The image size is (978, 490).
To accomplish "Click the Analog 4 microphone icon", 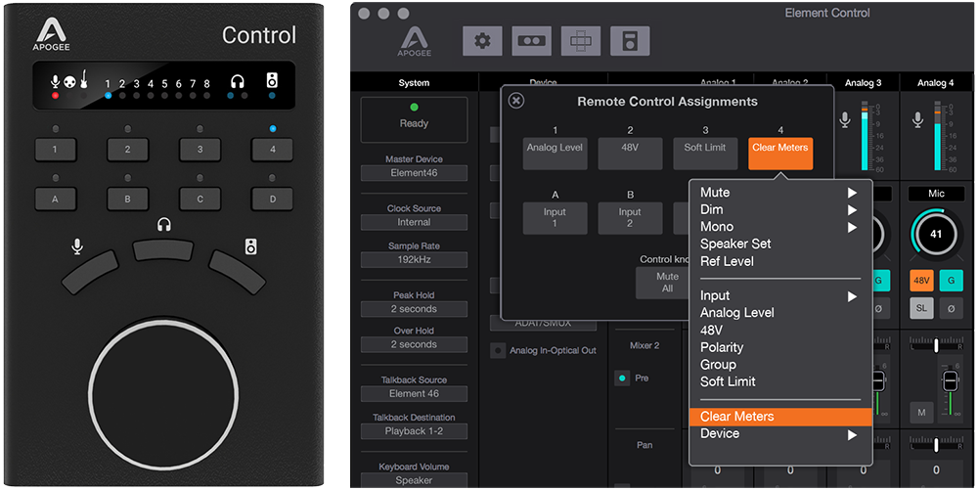I will click(x=919, y=119).
